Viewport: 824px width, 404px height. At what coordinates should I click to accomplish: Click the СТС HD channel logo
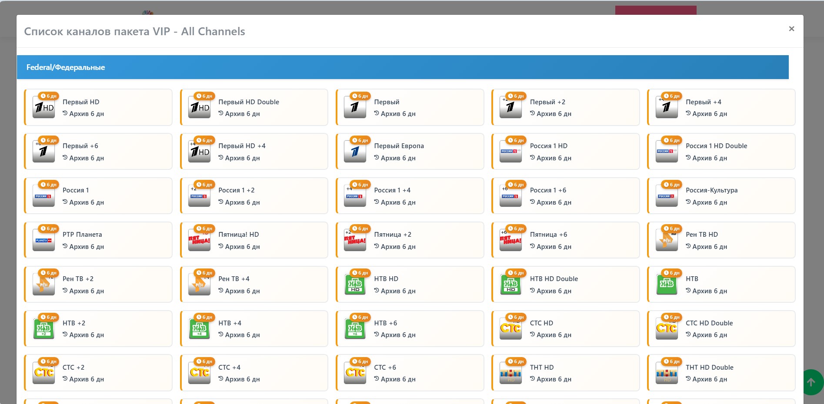tap(511, 329)
